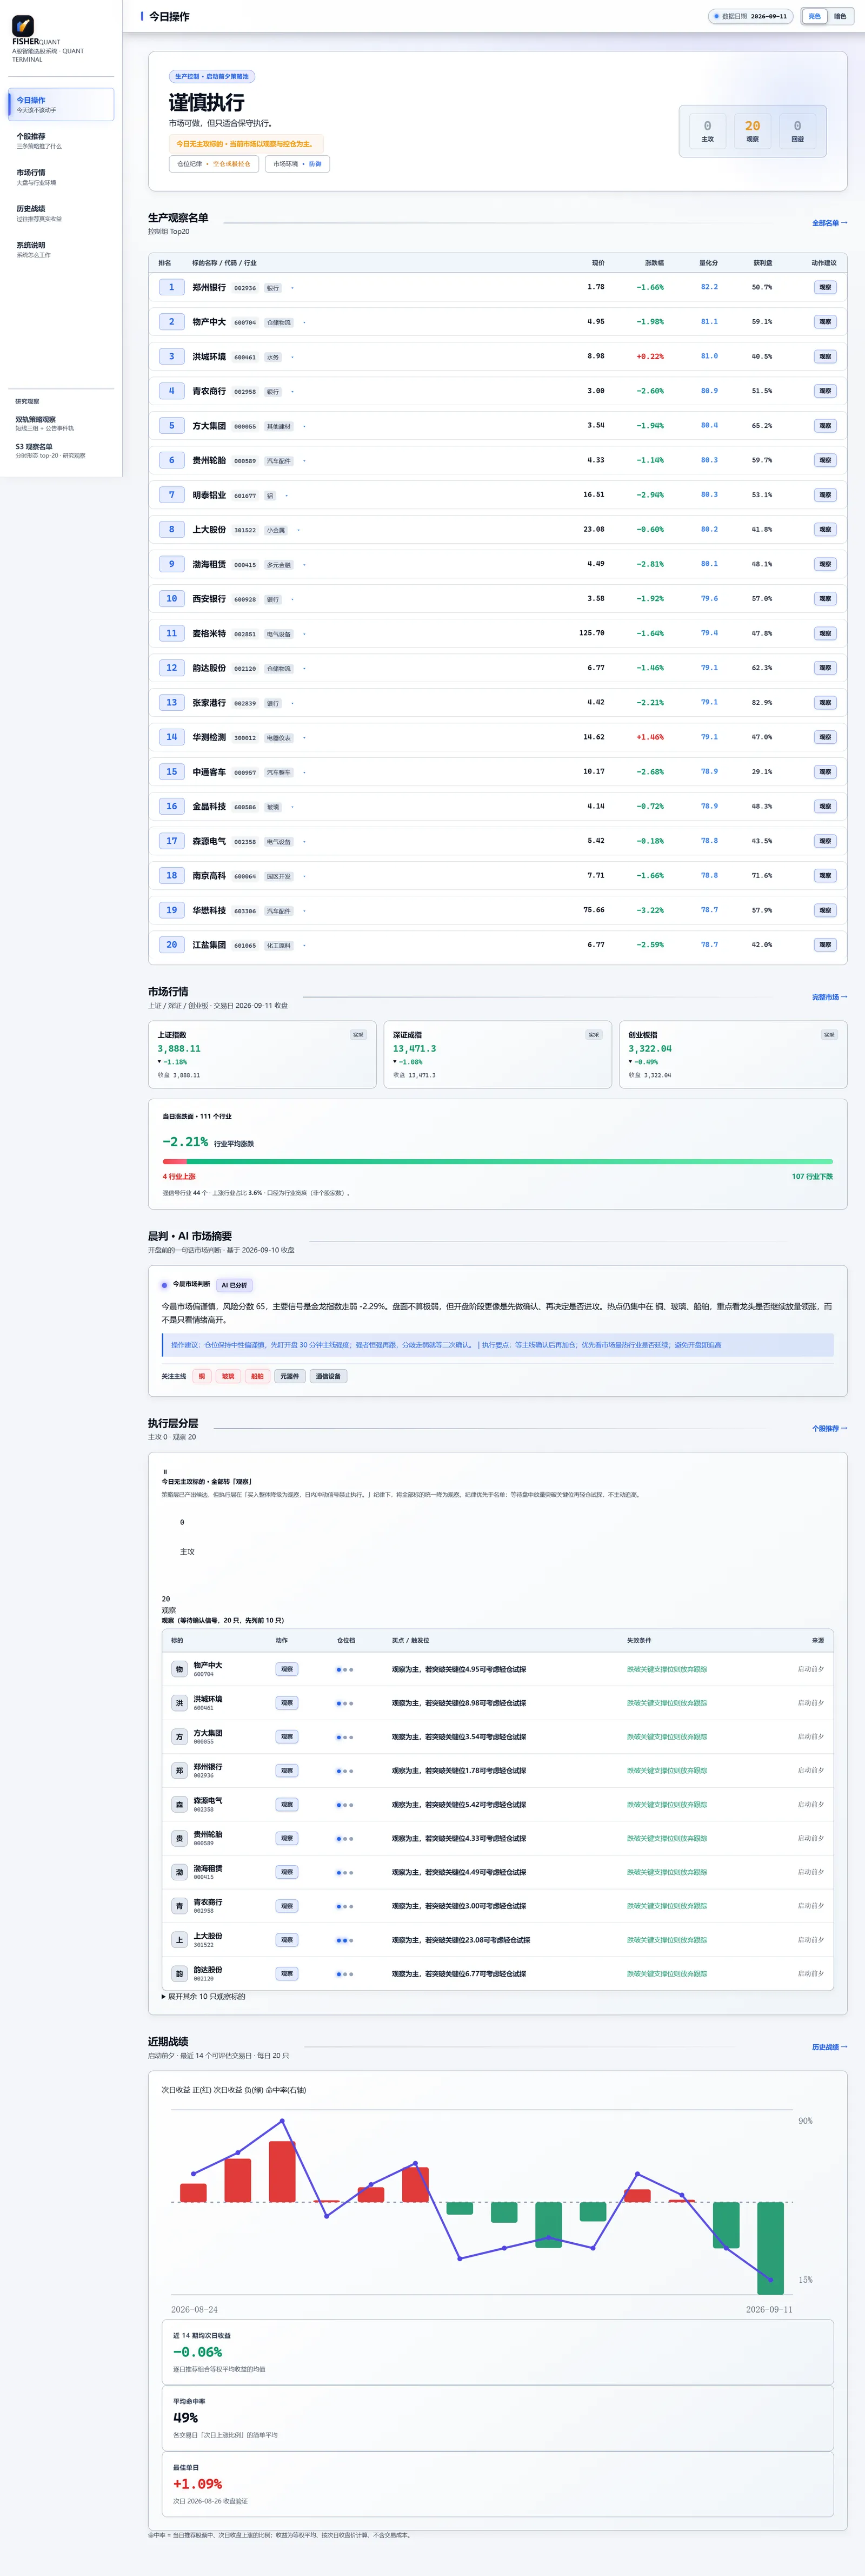Screen dimensions: 865x2576
Task: Follow the 历史战绩 → link in 近期战绩
Action: 829,2047
